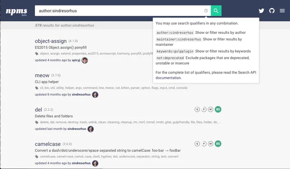Click sindresorhus's avatar under meow
This screenshot has height=169, width=290.
(95, 95)
